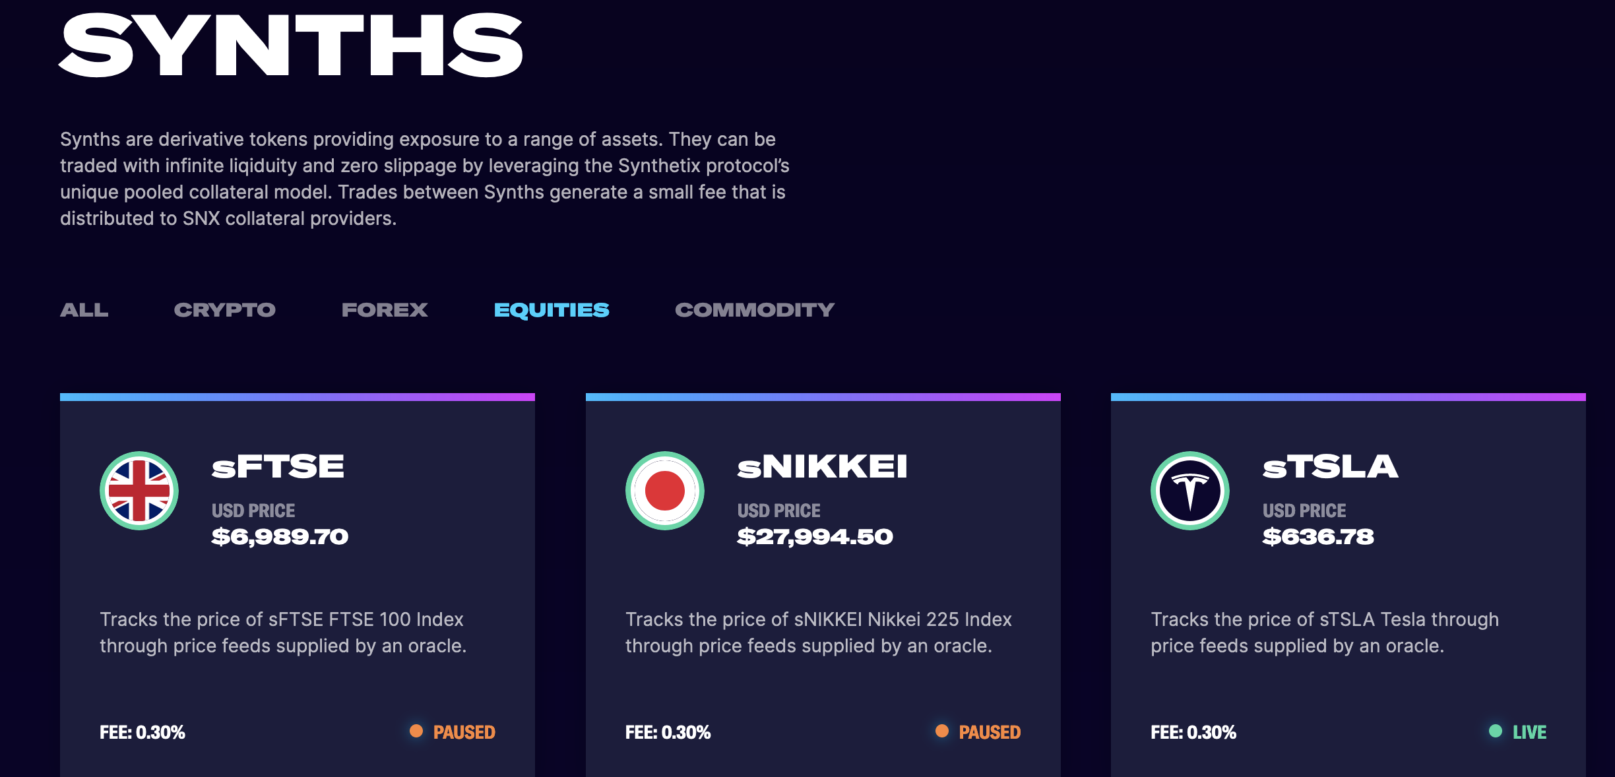The image size is (1615, 777).
Task: Click the LIVE status label on sTSLA
Action: (1529, 732)
